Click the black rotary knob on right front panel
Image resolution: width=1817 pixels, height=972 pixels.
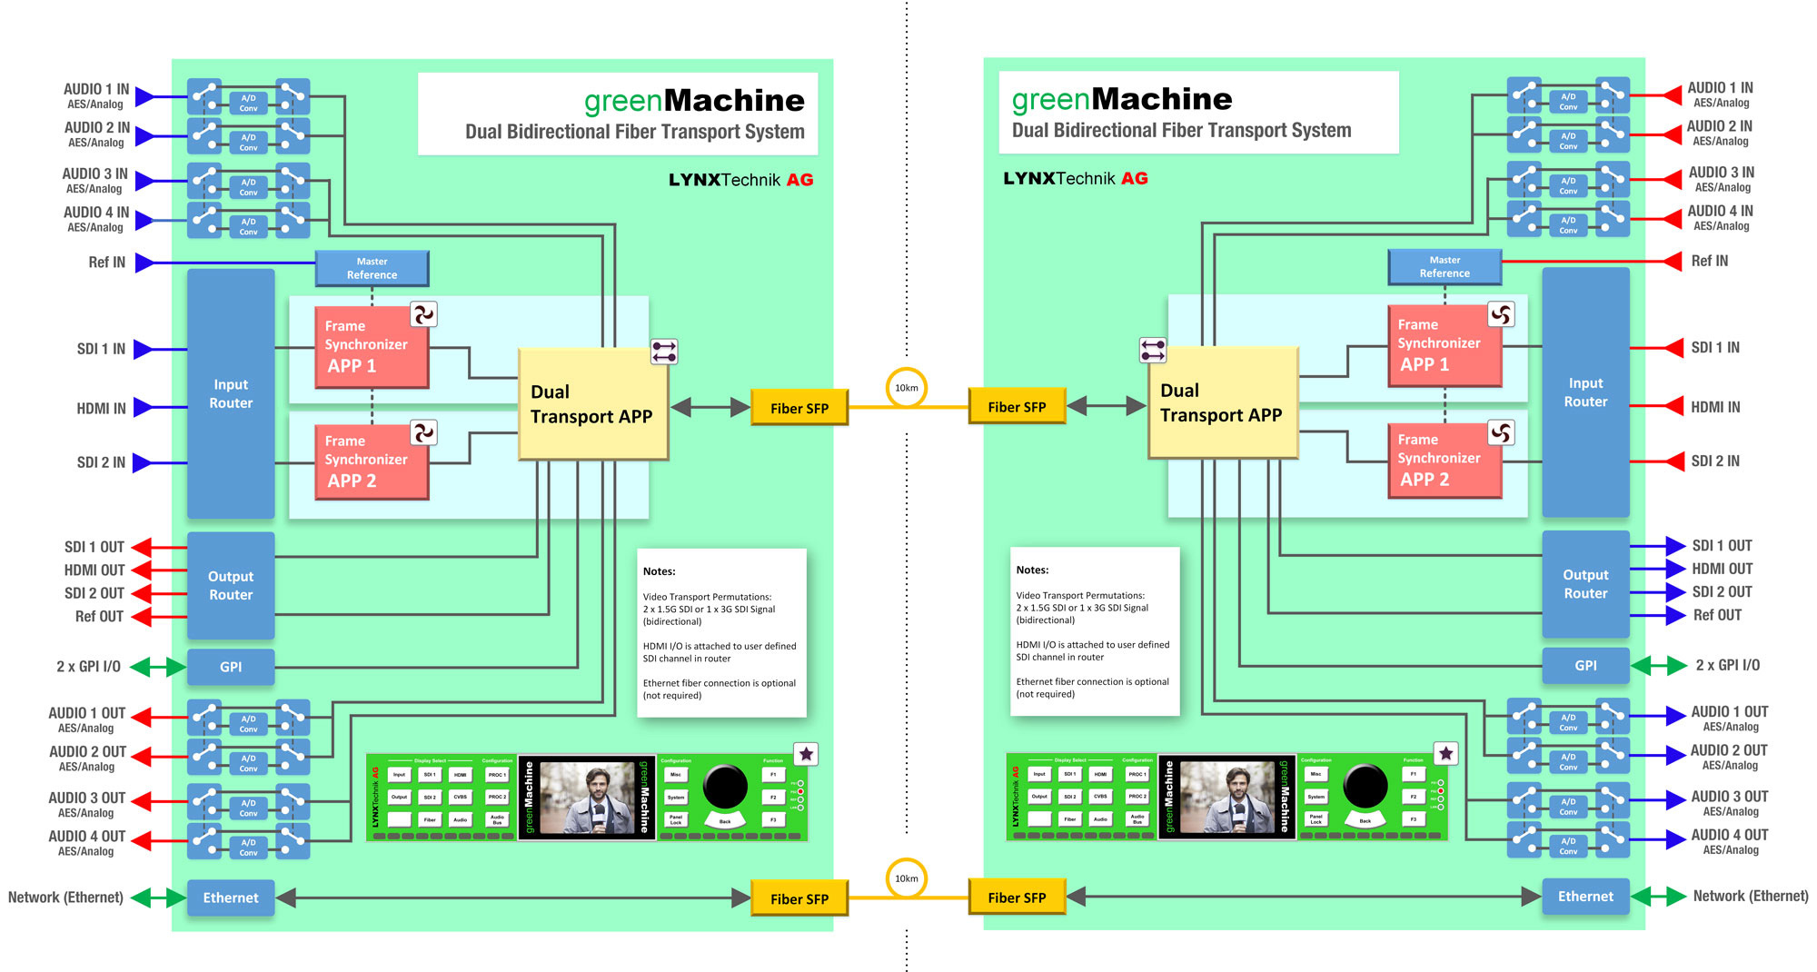[x=1365, y=786]
